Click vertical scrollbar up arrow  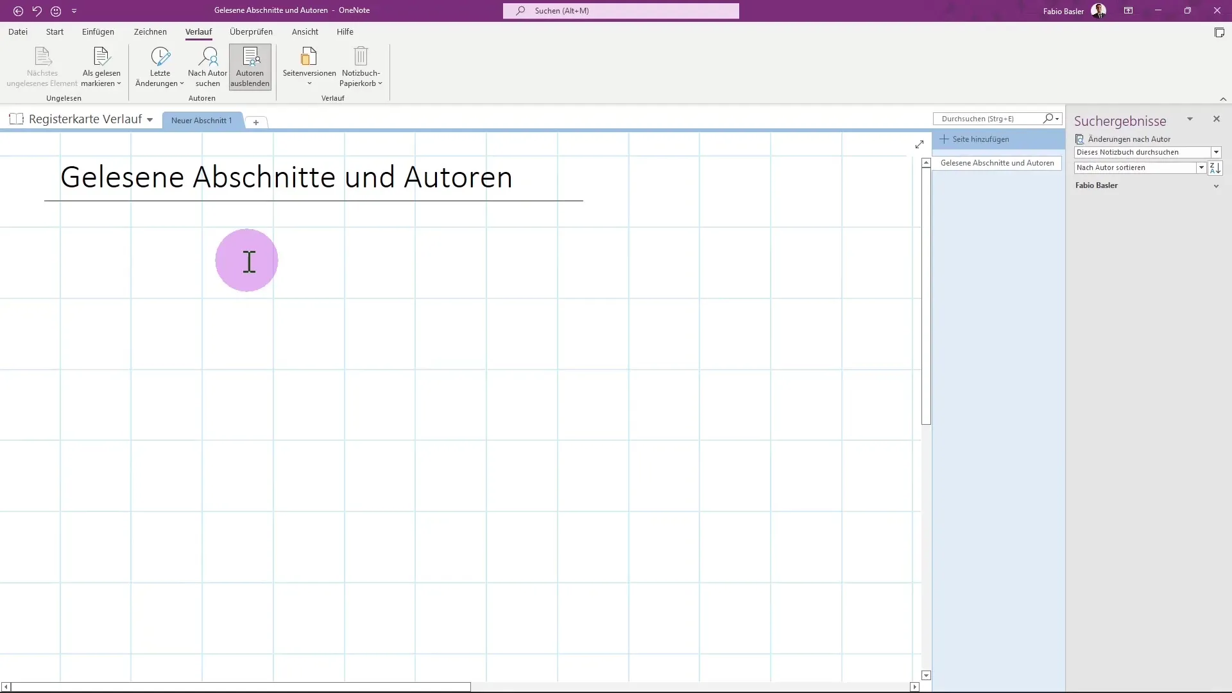click(926, 163)
